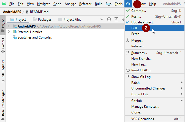Open the Navigate menu

click(x=43, y=4)
